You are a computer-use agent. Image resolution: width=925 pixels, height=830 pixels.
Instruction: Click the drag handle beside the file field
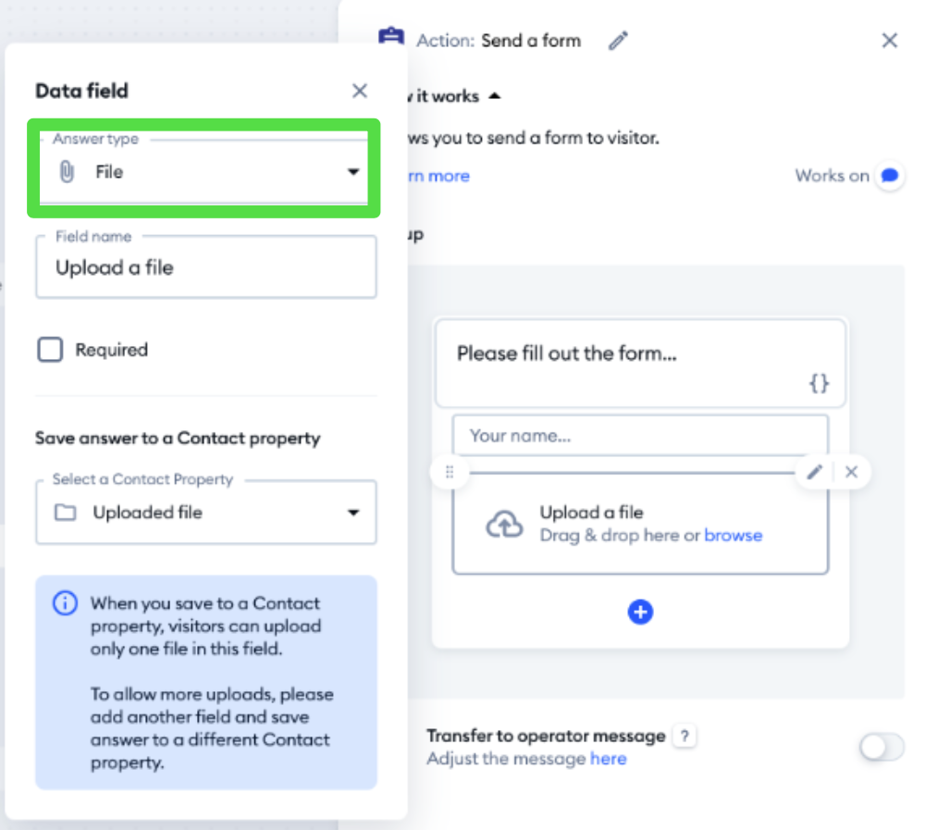click(x=450, y=472)
